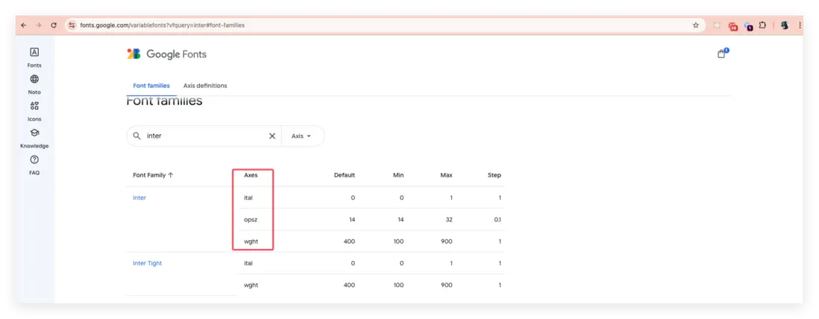Open the Inter font family link

click(x=139, y=198)
